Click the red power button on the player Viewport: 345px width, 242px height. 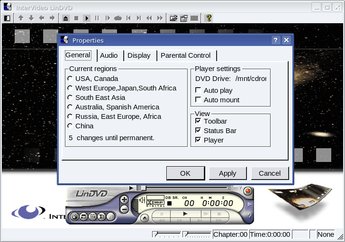point(248,191)
